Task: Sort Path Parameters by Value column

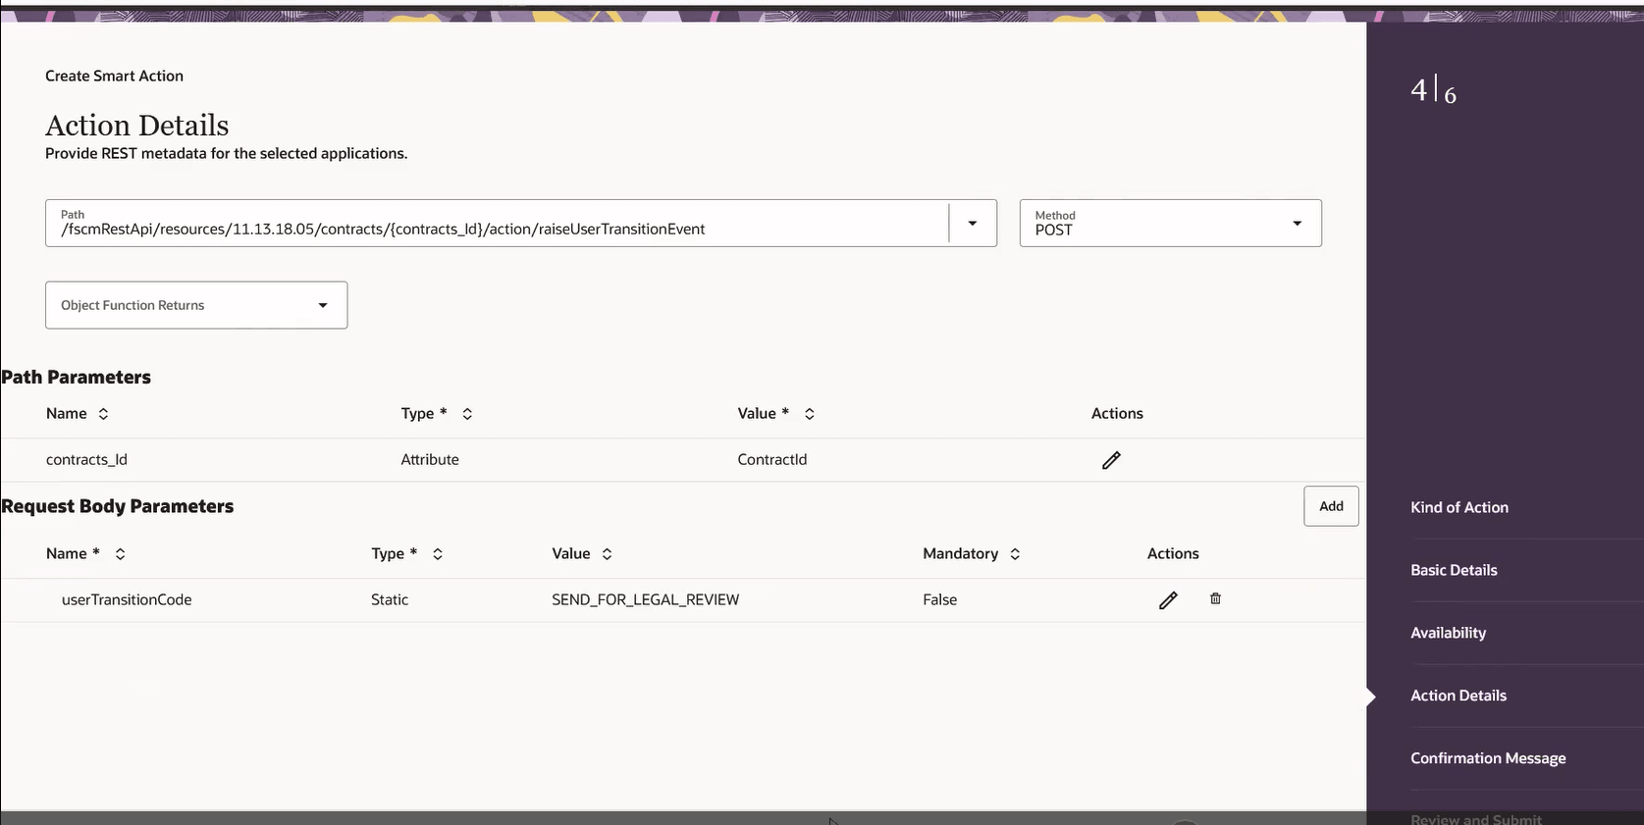Action: point(810,414)
